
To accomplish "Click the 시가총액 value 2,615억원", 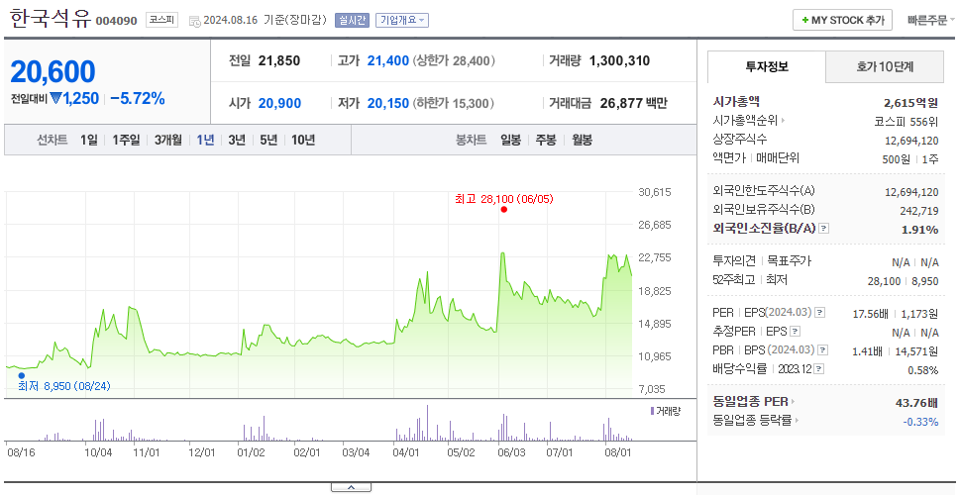I will tap(910, 103).
